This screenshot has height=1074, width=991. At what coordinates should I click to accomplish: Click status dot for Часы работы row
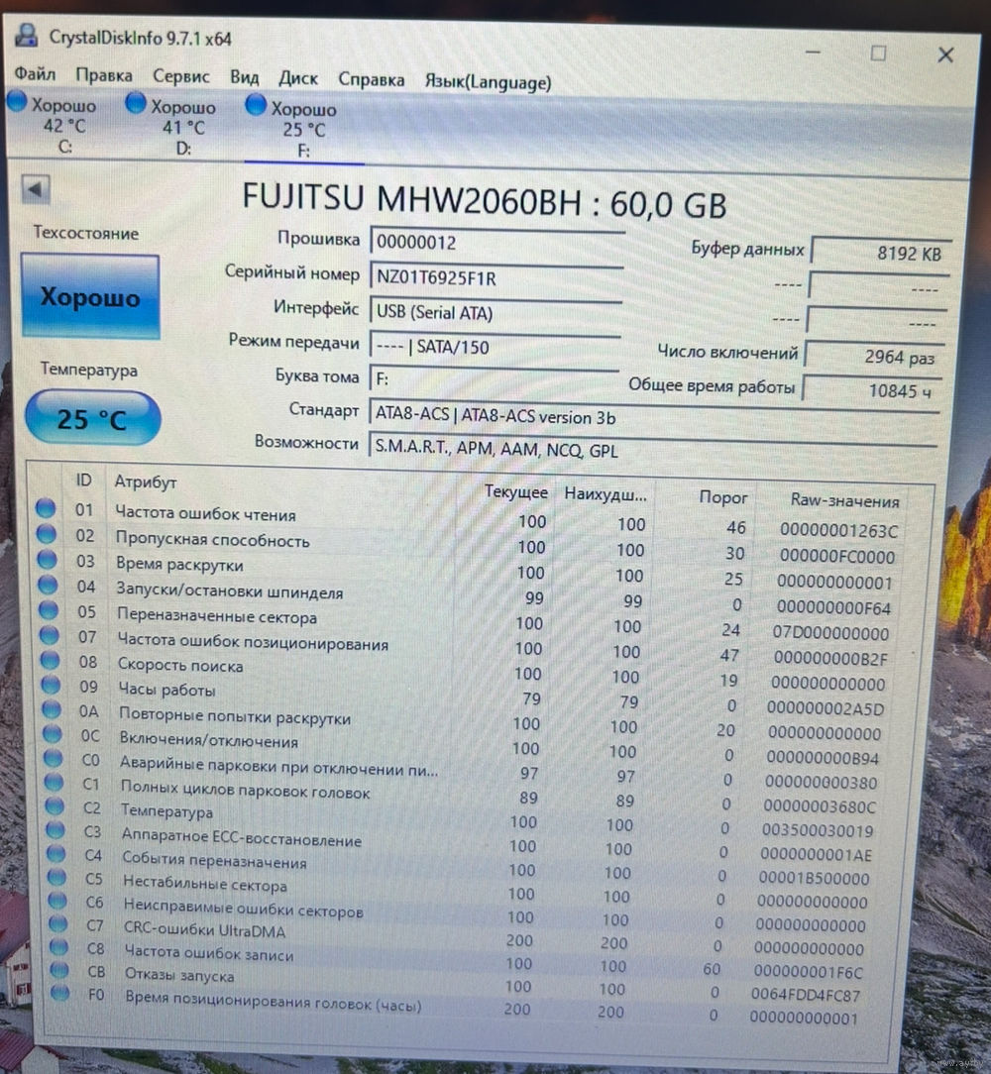coord(51,685)
